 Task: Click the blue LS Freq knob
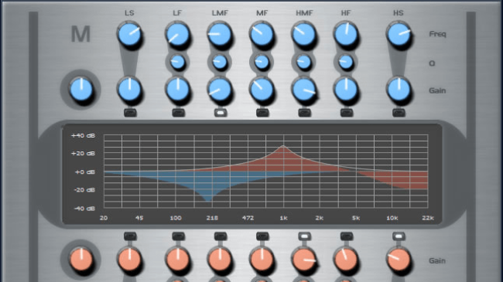(x=129, y=34)
